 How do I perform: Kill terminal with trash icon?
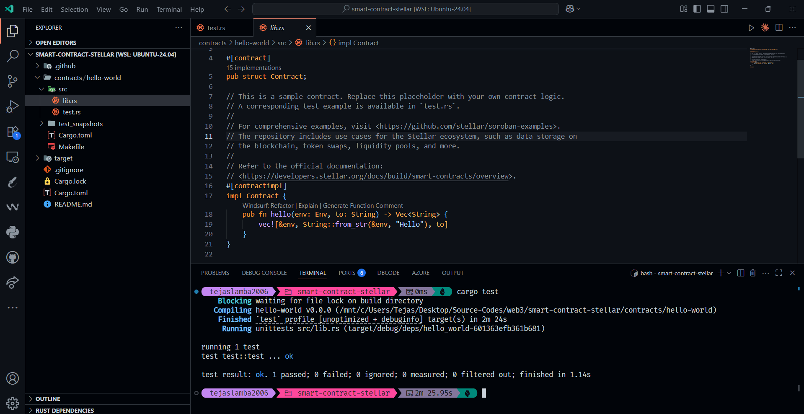click(753, 273)
